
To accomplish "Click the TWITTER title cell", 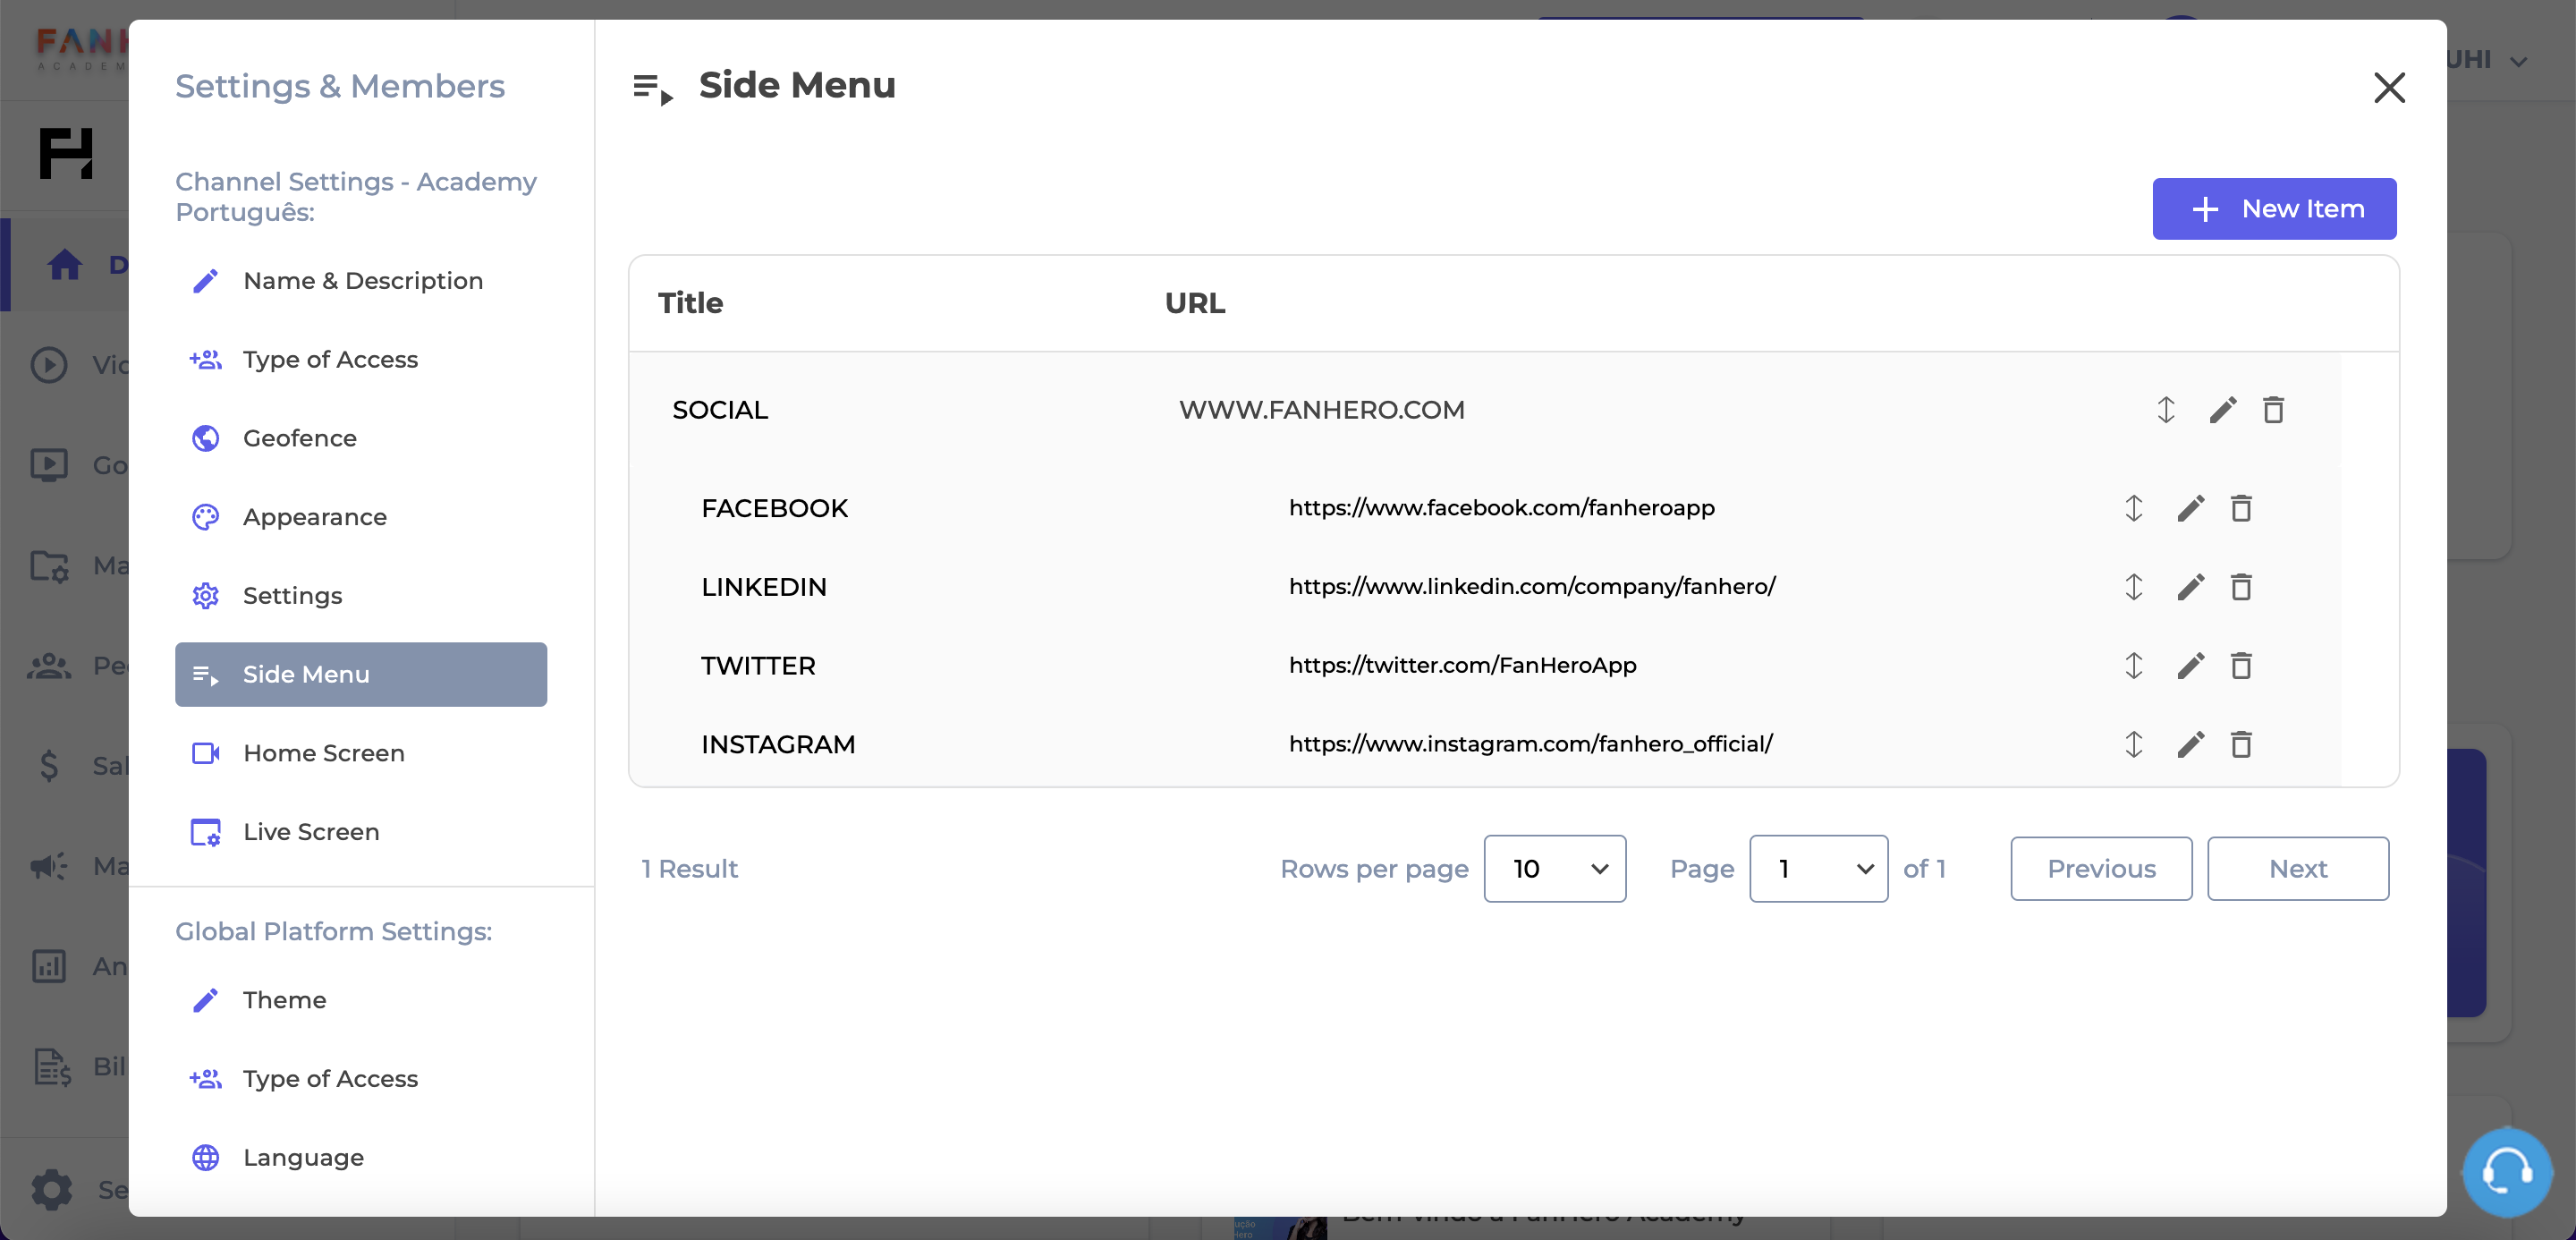I will pos(758,666).
